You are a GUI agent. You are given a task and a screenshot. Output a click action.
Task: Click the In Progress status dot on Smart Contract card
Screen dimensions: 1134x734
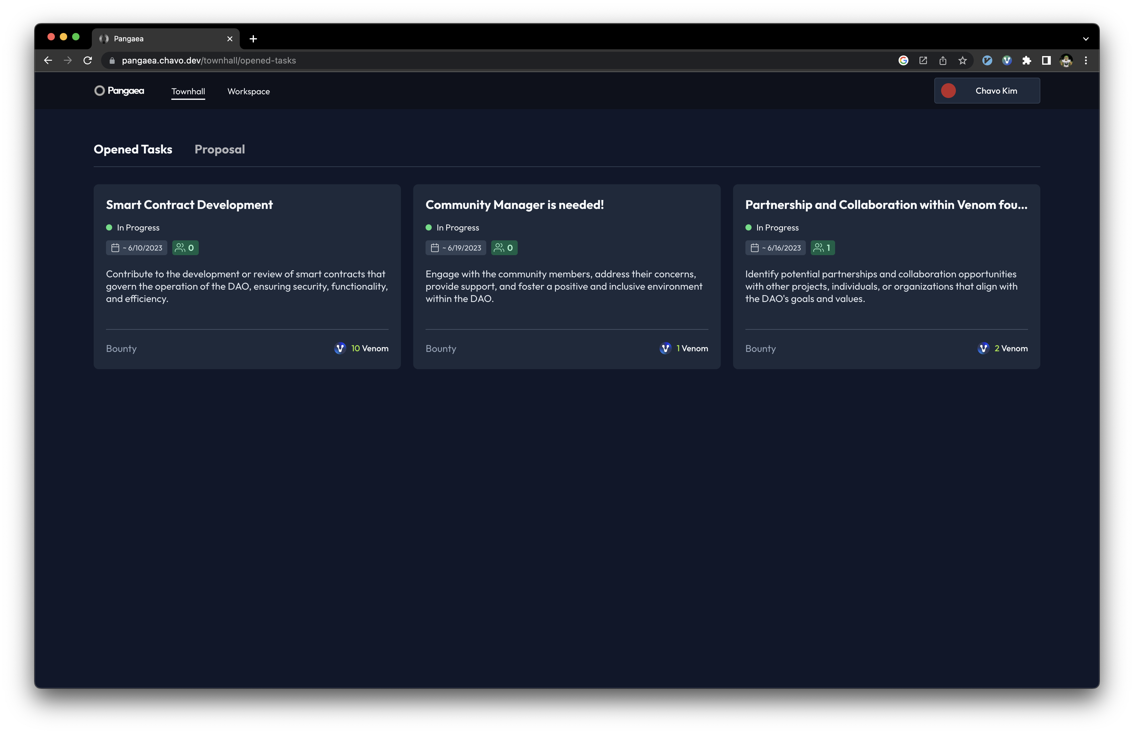pos(109,227)
